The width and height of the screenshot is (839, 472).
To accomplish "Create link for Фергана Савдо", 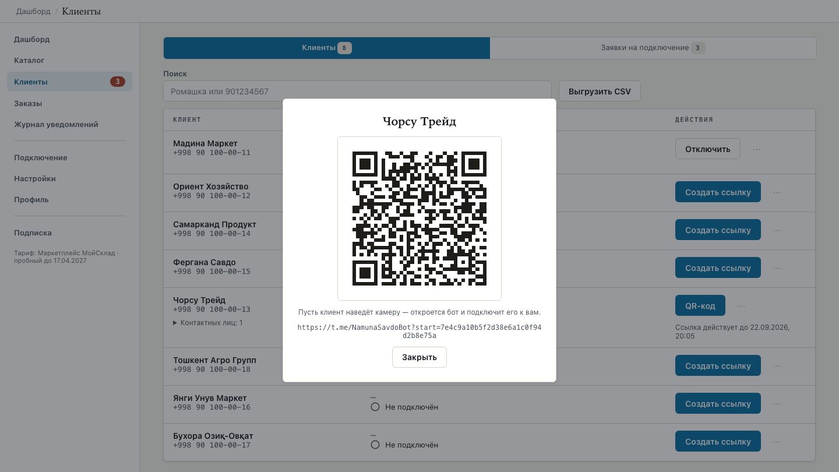I will (x=718, y=268).
